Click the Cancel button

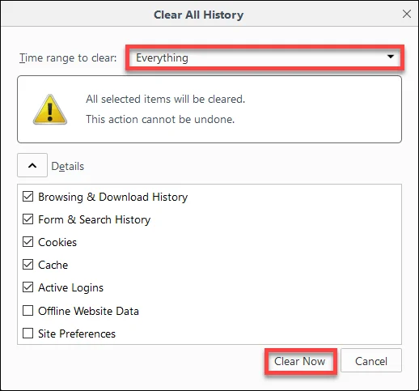coord(371,361)
